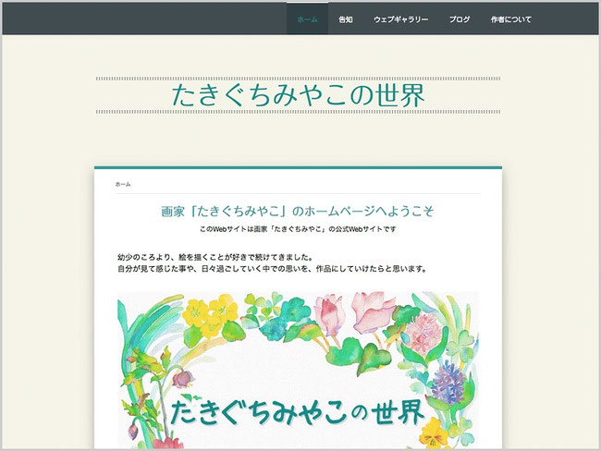Open the ホーム navigation menu item
Image resolution: width=601 pixels, height=451 pixels.
[x=307, y=19]
